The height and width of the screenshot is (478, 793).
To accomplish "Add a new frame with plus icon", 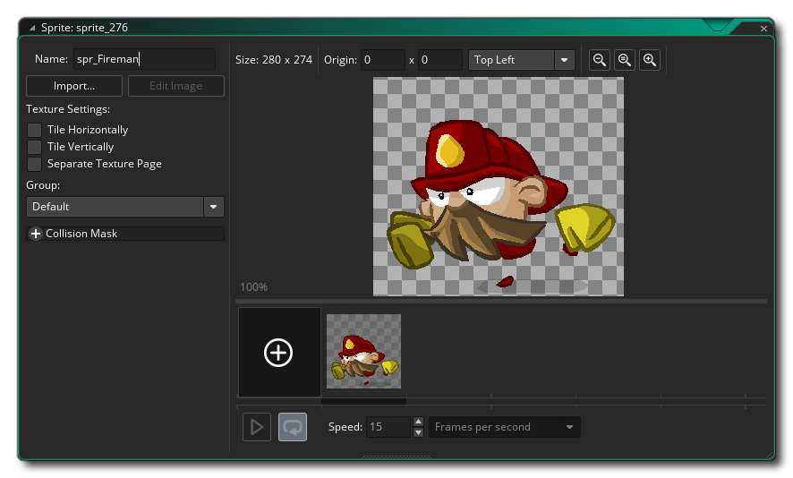I will click(x=278, y=353).
